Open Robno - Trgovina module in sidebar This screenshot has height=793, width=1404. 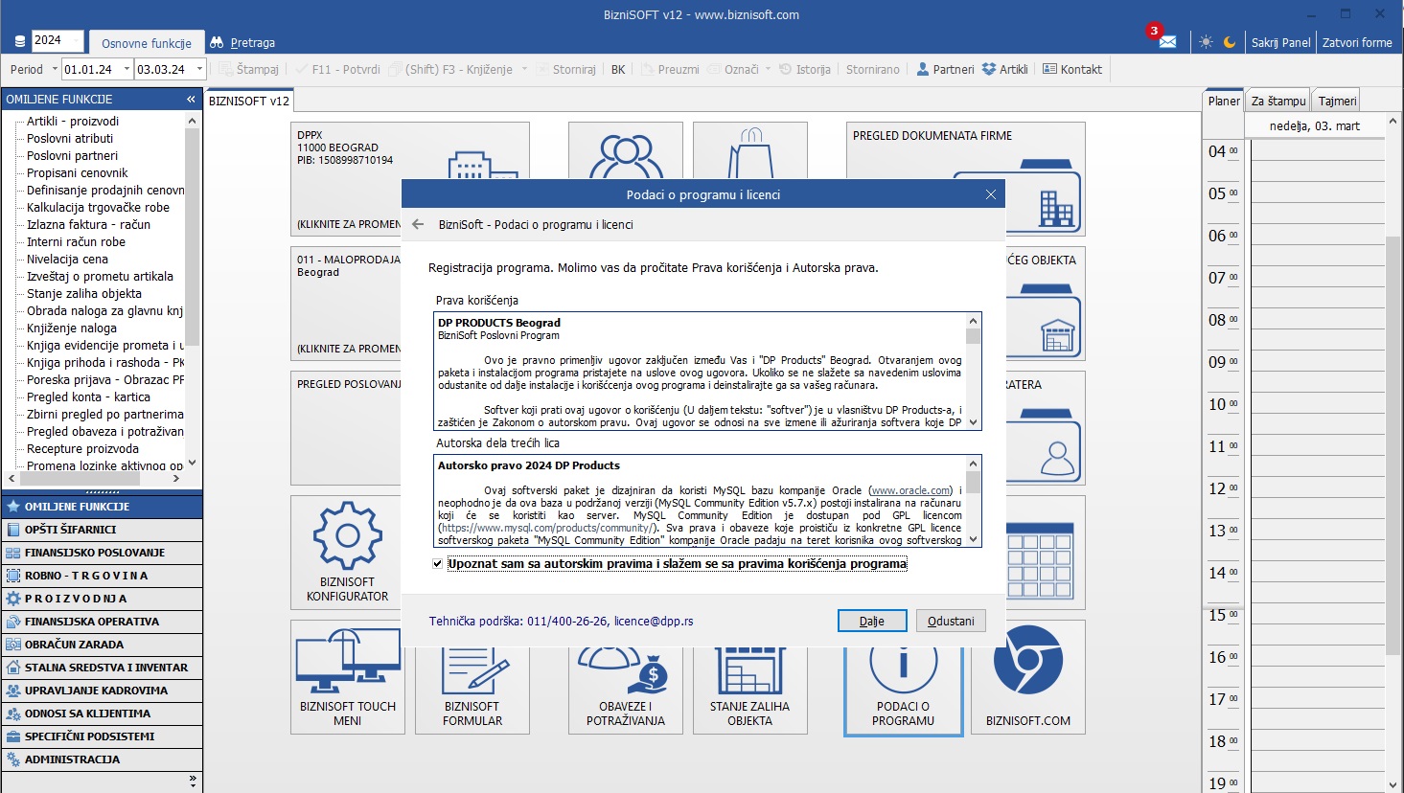tap(102, 576)
